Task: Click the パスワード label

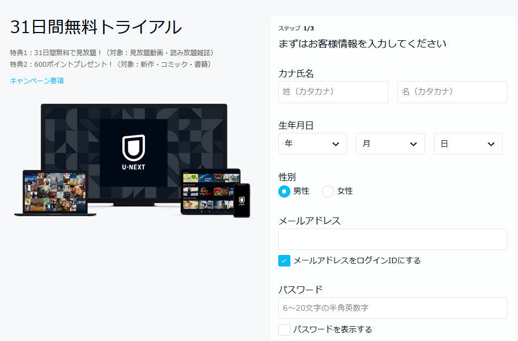Action: [301, 289]
